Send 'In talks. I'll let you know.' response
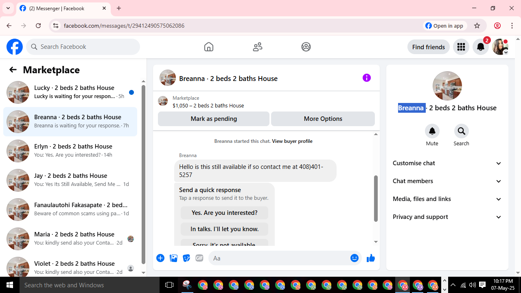 tap(224, 229)
